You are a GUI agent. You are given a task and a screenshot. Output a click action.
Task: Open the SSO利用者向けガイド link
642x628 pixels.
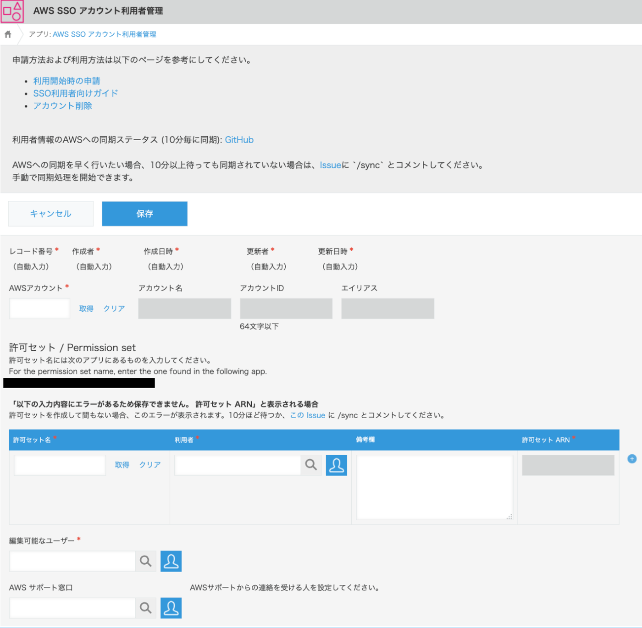[x=76, y=94]
